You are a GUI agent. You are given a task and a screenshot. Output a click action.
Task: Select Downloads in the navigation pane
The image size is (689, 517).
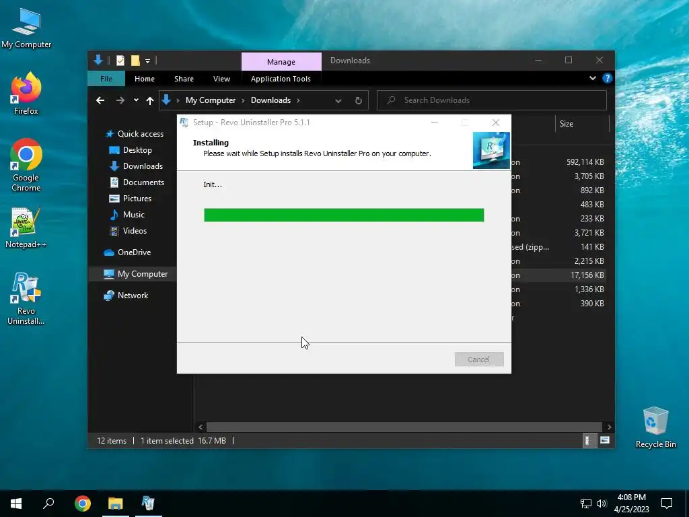136,166
